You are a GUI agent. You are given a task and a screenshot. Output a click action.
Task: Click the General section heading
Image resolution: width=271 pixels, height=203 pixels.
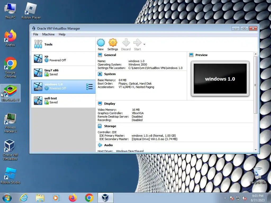click(x=110, y=55)
